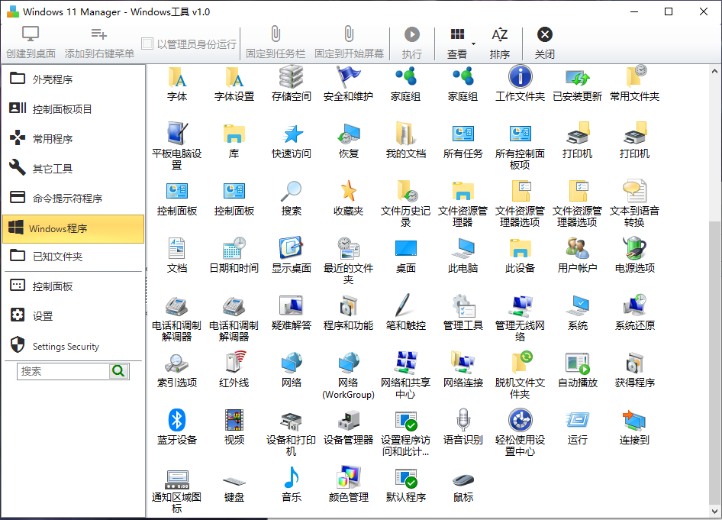The height and width of the screenshot is (520, 722).
Task: Click 固定到任务栏 toolbar button
Action: point(276,43)
